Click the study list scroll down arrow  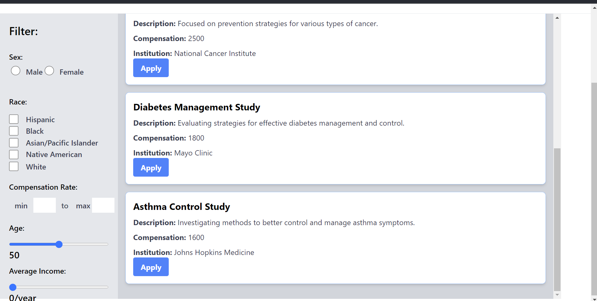tap(557, 295)
